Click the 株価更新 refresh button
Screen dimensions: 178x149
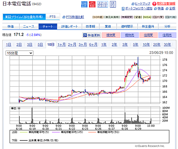pos(92,35)
